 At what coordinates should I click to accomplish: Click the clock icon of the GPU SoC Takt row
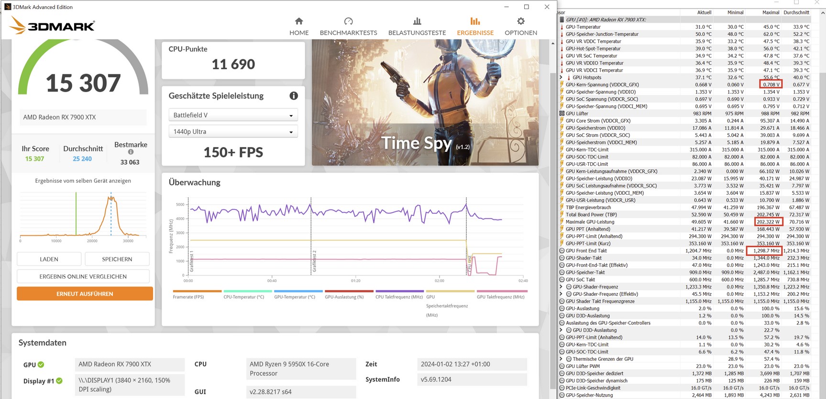(x=562, y=280)
